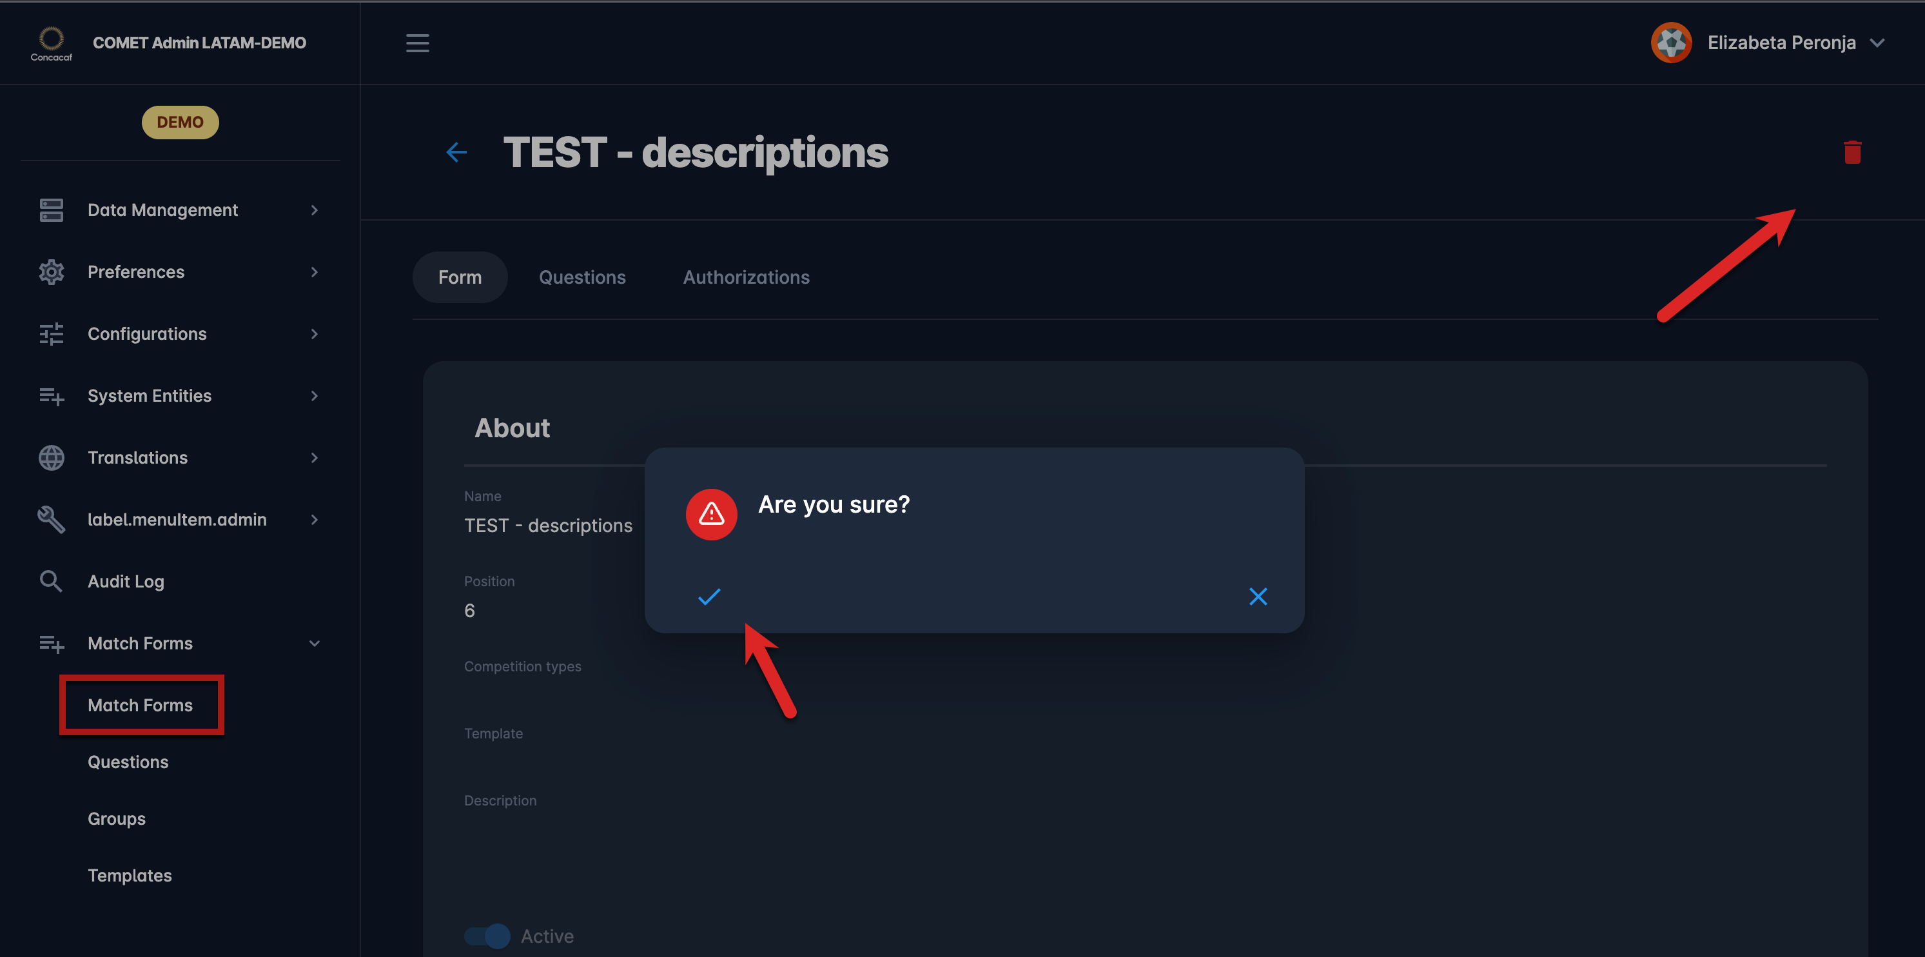
Task: Click the user avatar picture
Action: coord(1671,43)
